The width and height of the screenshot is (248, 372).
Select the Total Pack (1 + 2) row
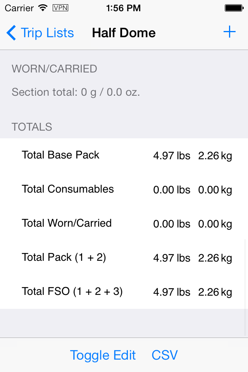[124, 258]
